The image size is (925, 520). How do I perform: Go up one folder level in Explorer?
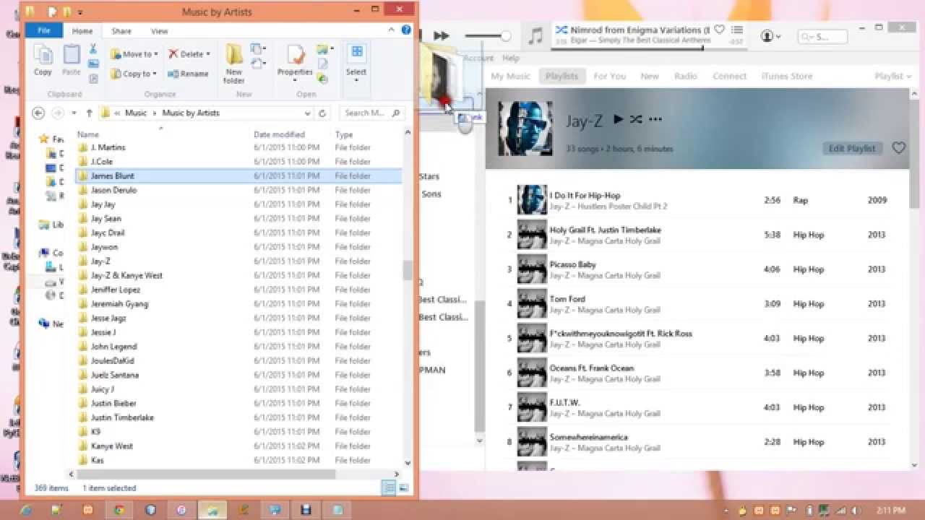pos(89,113)
